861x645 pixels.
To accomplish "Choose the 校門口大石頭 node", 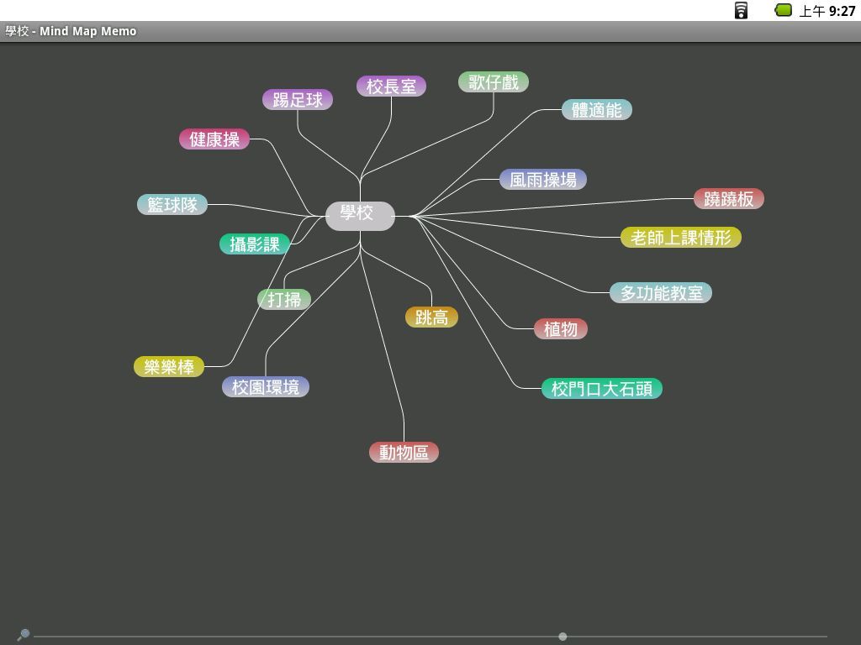I will pyautogui.click(x=602, y=389).
